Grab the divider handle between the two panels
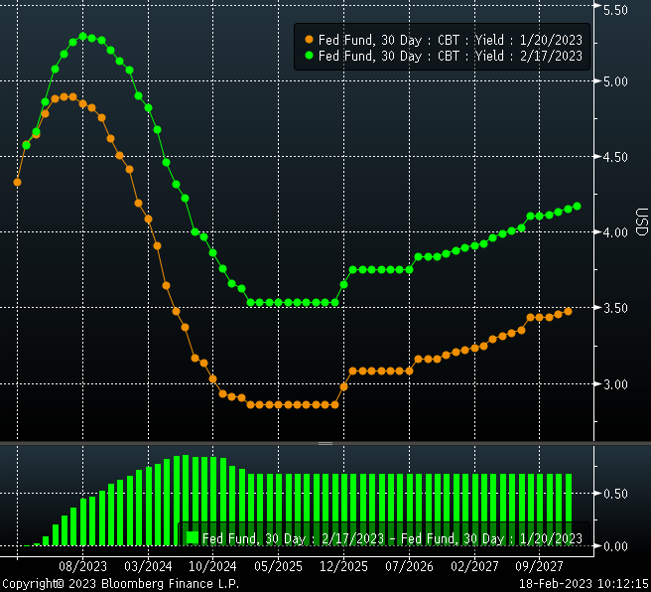651x592 pixels. [x=325, y=442]
